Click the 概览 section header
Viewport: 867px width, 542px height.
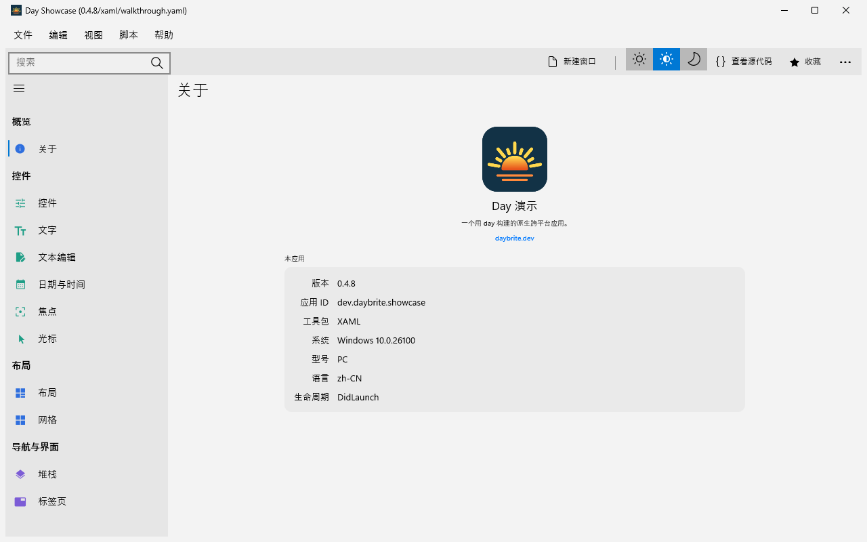point(21,122)
